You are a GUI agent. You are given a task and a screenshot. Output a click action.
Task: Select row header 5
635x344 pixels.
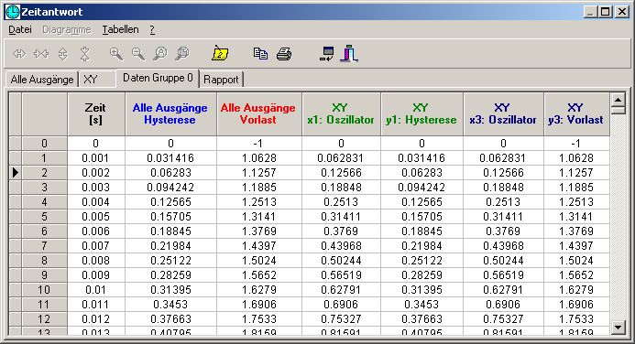tap(44, 217)
